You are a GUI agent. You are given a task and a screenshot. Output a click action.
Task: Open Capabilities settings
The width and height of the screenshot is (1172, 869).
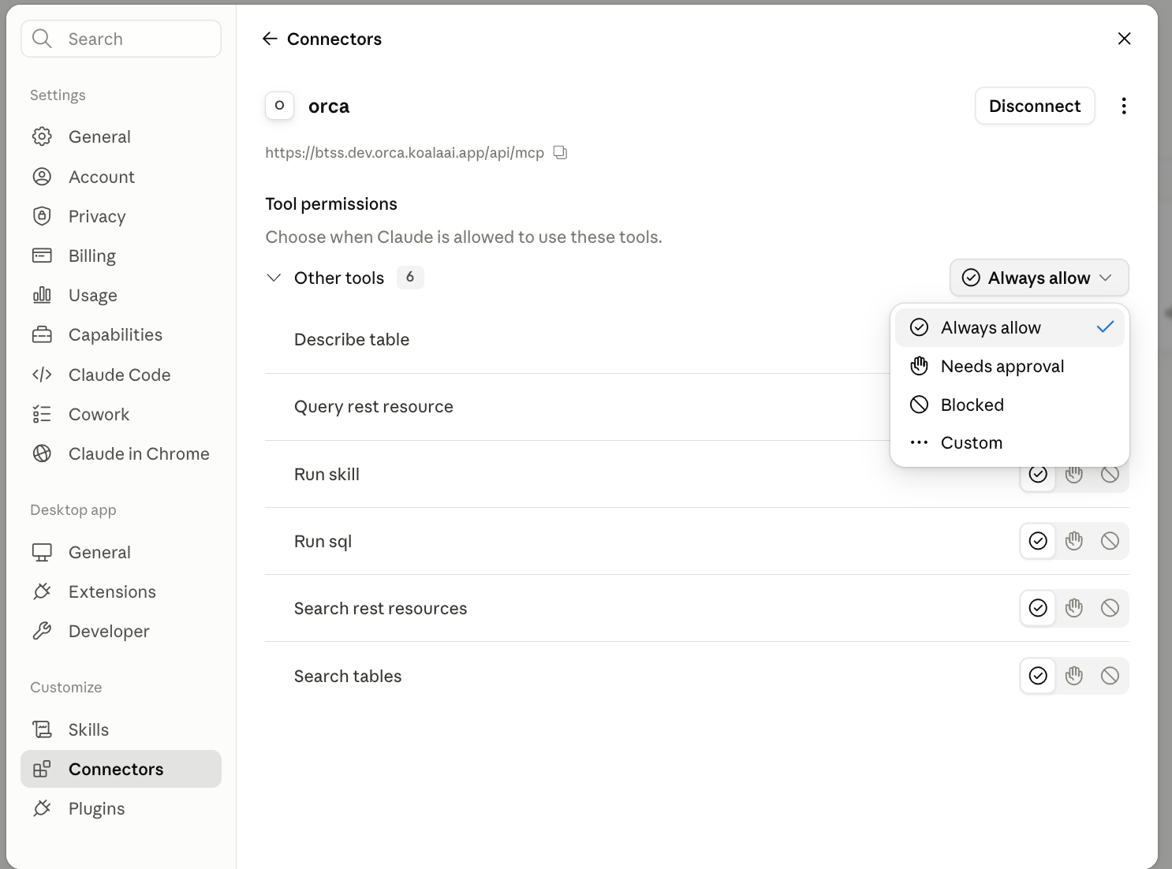tap(121, 334)
